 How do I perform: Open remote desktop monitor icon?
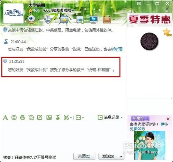click(x=93, y=20)
